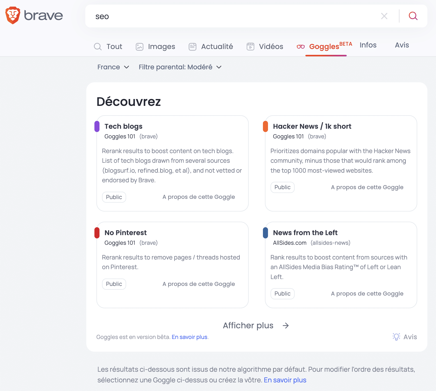Click the Public badge on No Pinterest

click(x=114, y=284)
